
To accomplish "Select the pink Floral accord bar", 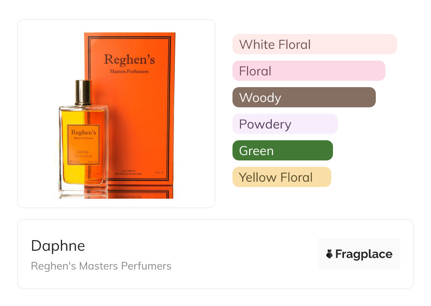I will [x=309, y=71].
